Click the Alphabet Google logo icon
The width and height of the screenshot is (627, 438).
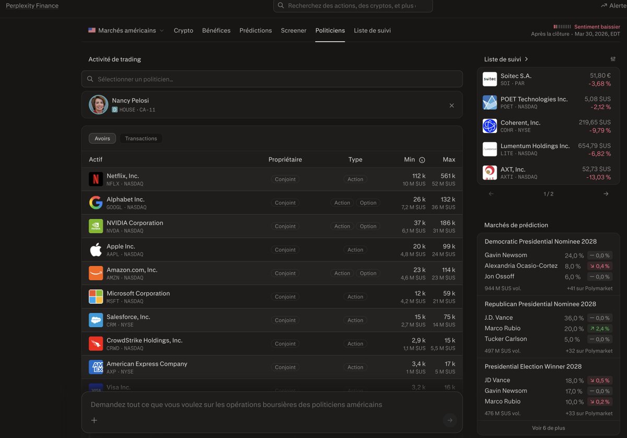[x=96, y=203]
